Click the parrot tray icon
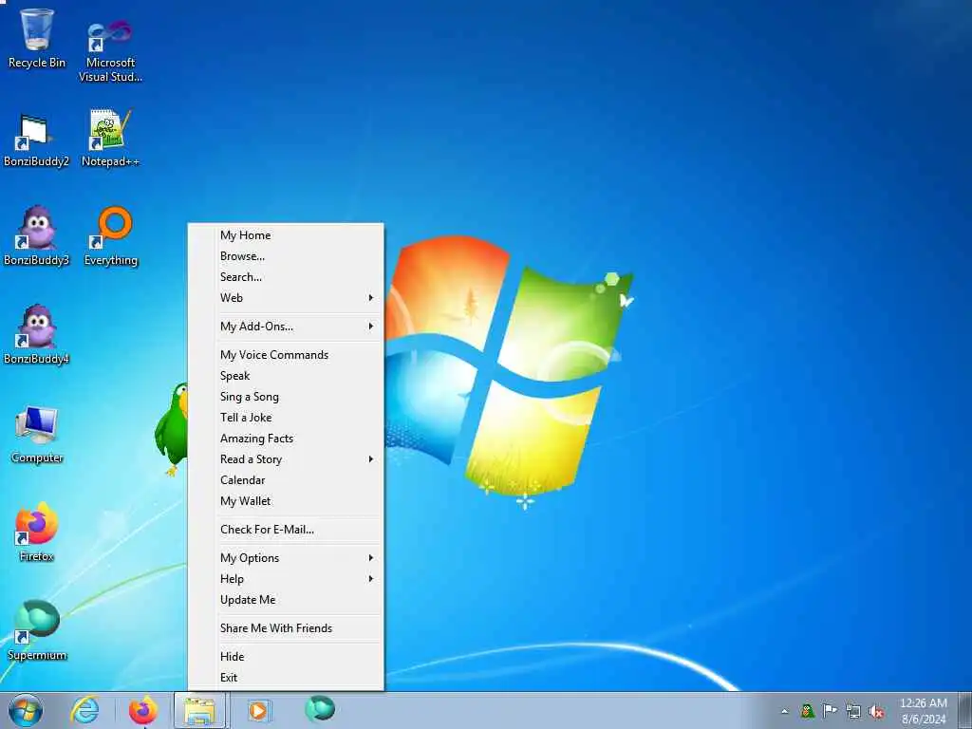 point(807,711)
